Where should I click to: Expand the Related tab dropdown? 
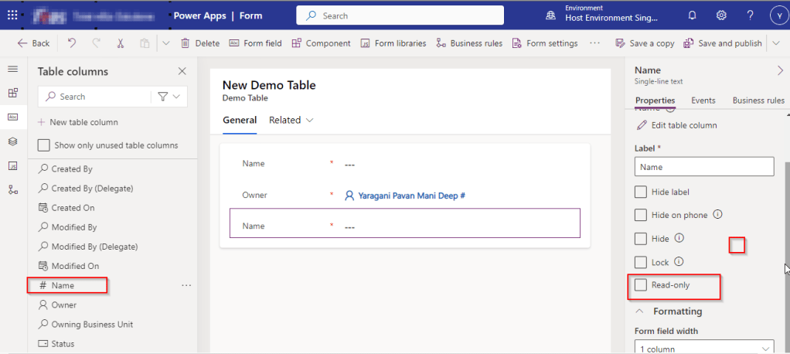291,121
